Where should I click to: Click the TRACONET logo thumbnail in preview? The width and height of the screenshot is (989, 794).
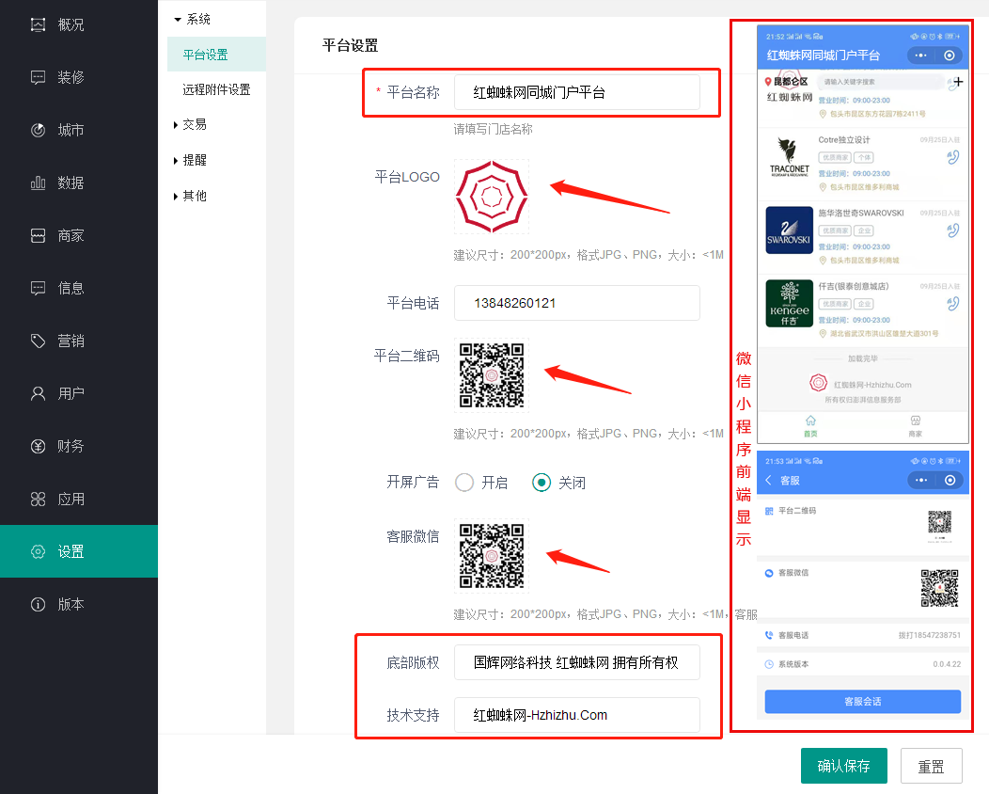pos(789,157)
